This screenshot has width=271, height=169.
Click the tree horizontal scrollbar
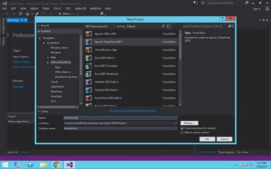coord(58,107)
